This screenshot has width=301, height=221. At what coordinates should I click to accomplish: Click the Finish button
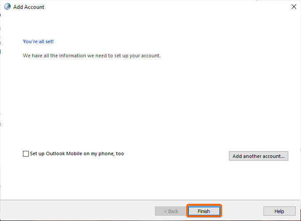204,211
